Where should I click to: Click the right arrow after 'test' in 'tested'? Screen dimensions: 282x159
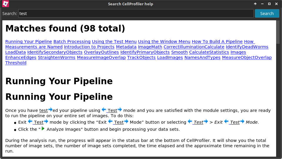50,109
